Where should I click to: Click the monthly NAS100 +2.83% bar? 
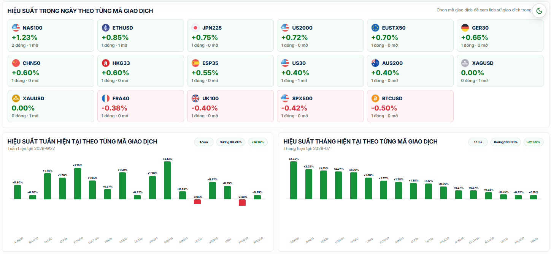click(x=294, y=180)
